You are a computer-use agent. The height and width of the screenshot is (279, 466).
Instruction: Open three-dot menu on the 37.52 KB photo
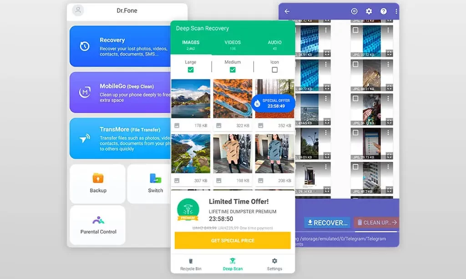(388, 30)
